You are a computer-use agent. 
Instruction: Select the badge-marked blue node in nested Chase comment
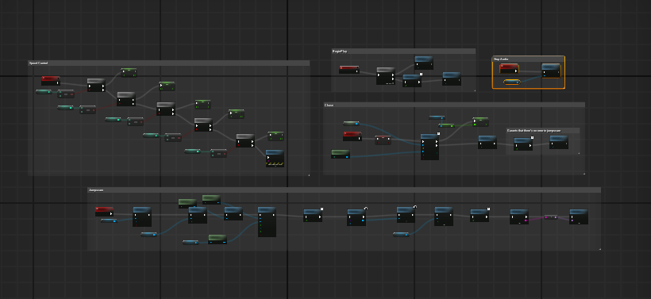[x=523, y=144]
